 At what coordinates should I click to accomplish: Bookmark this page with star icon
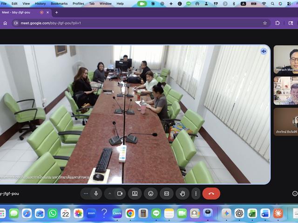point(265,23)
